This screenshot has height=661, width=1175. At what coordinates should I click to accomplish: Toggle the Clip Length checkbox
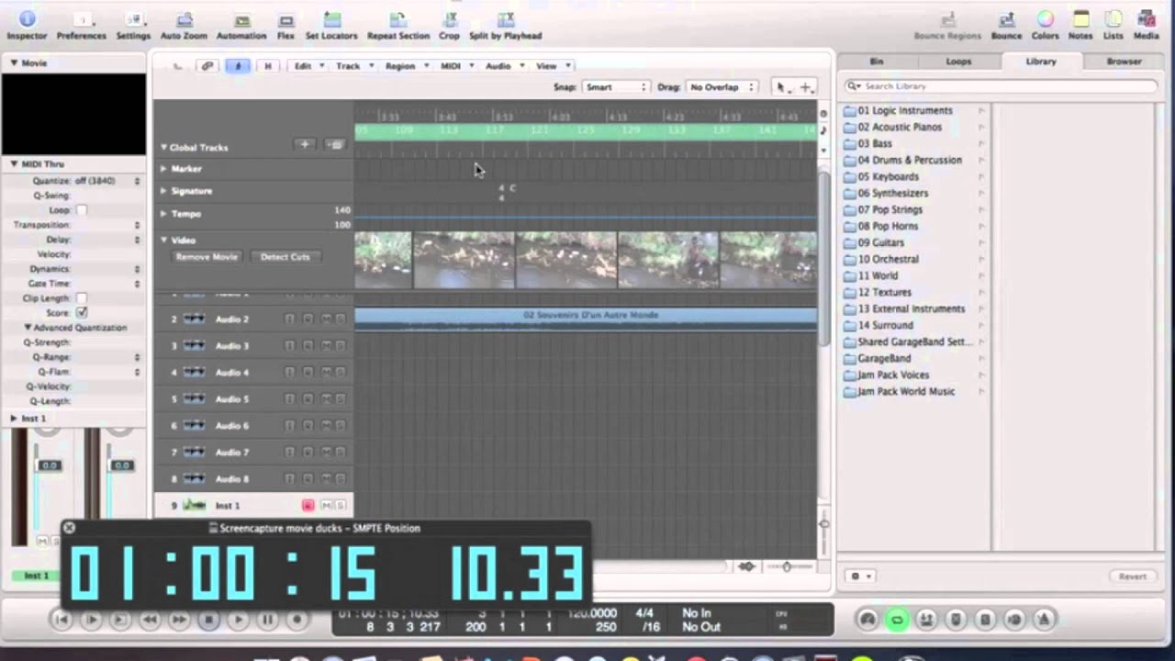[82, 298]
